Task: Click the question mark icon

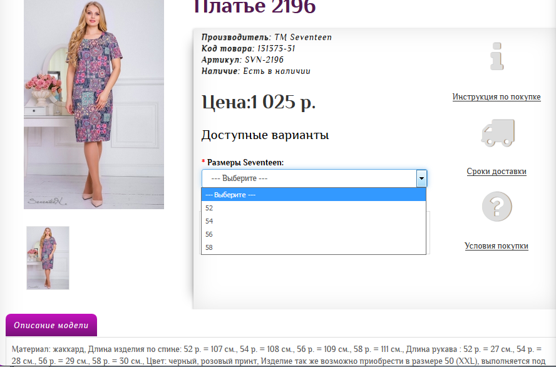Action: pyautogui.click(x=497, y=207)
